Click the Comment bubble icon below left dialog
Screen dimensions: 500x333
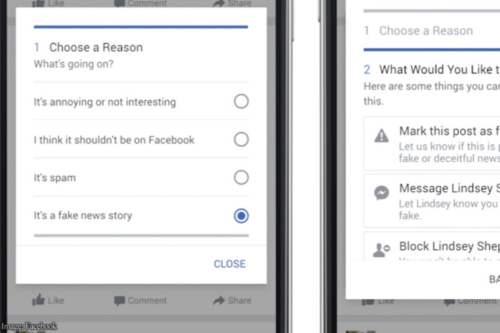pos(119,301)
